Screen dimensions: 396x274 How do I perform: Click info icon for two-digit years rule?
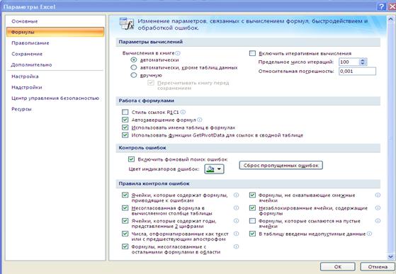(x=236, y=221)
